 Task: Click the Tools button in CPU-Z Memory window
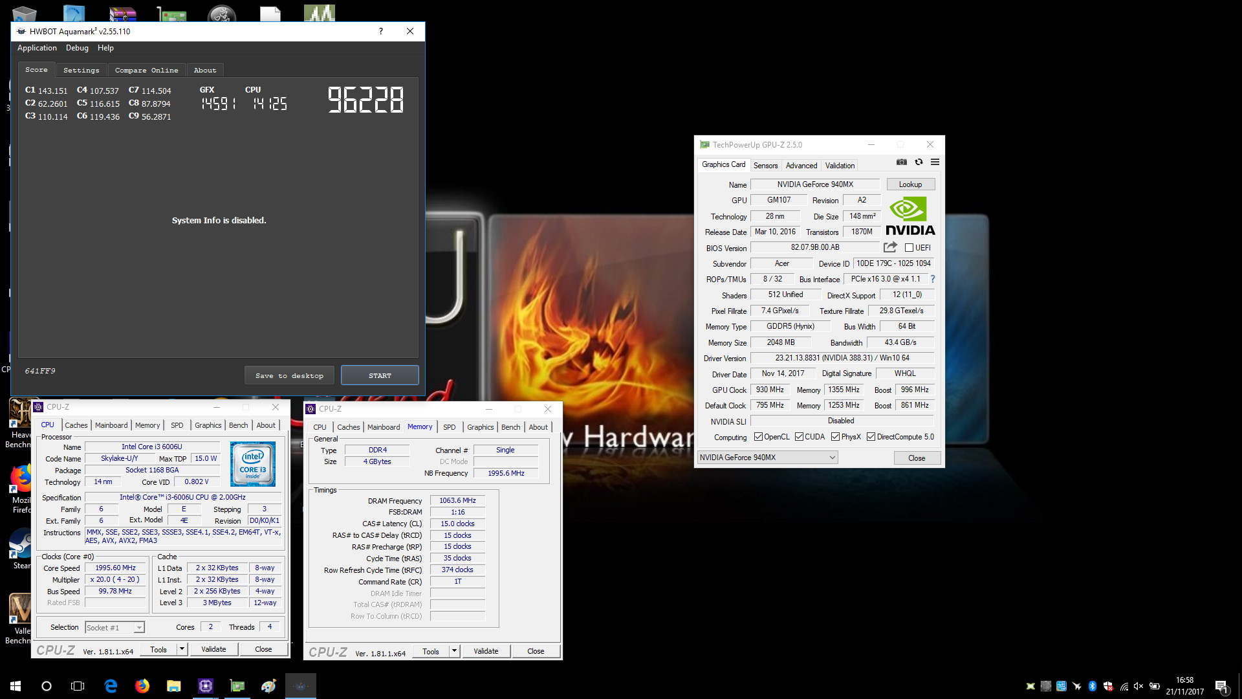[431, 651]
